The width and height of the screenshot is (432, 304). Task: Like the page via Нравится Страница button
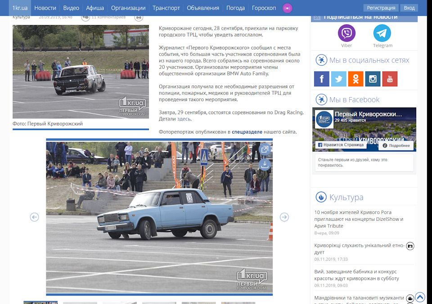tap(341, 145)
